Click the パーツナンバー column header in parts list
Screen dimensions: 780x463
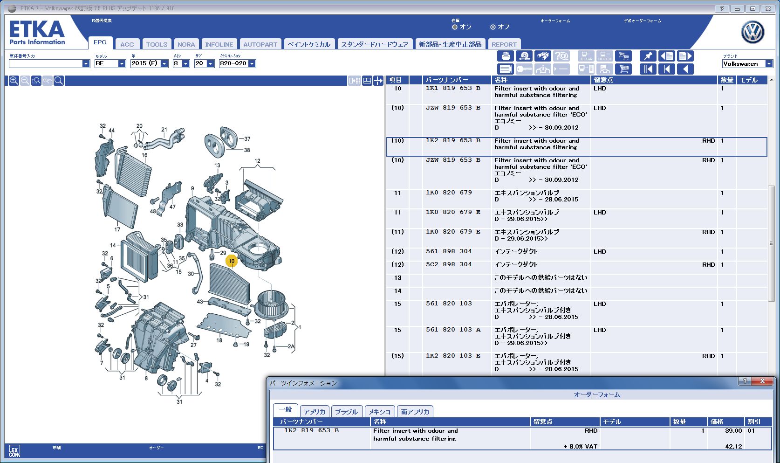[x=457, y=80]
